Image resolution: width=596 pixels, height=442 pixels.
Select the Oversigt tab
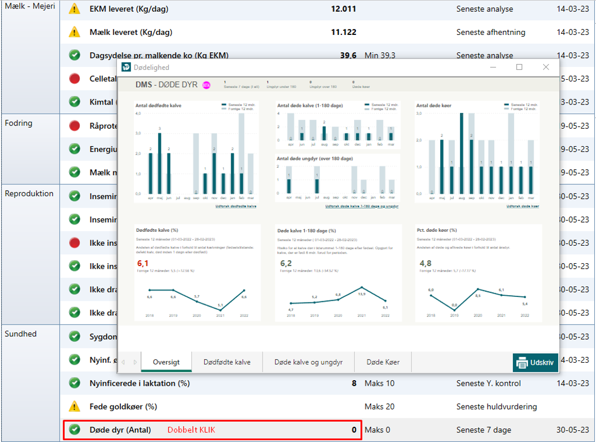(166, 362)
